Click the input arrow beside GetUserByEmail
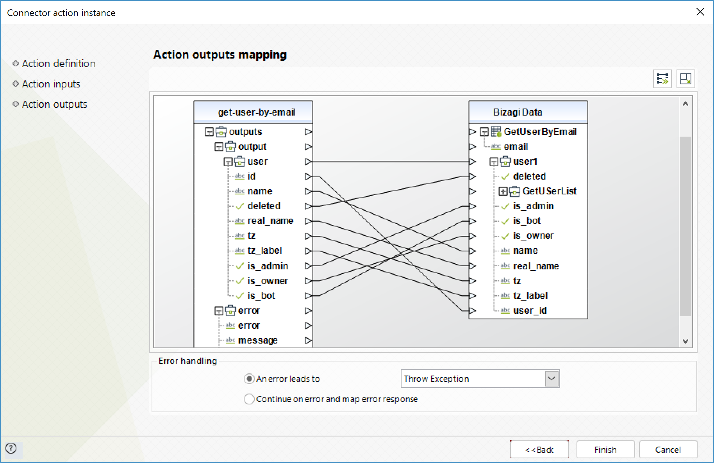This screenshot has height=463, width=714. [x=473, y=132]
